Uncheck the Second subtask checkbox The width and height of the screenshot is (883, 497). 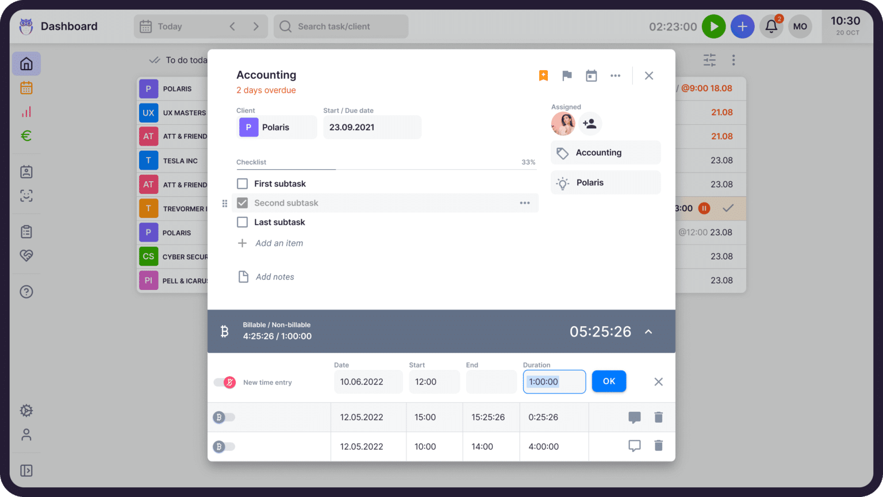242,202
